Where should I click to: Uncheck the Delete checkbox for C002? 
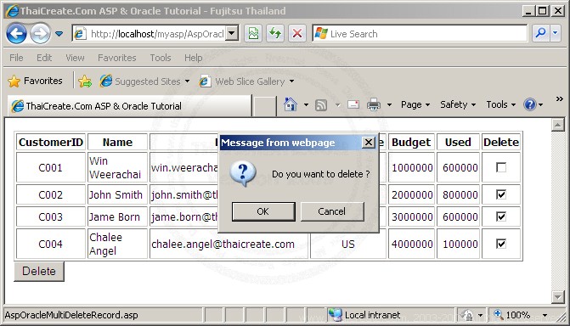501,194
